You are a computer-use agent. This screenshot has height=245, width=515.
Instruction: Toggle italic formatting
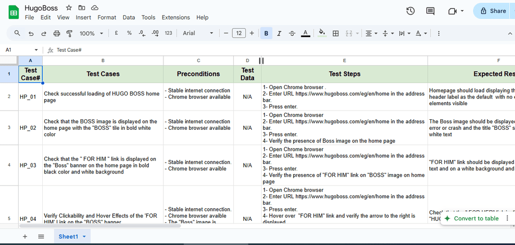point(279,33)
